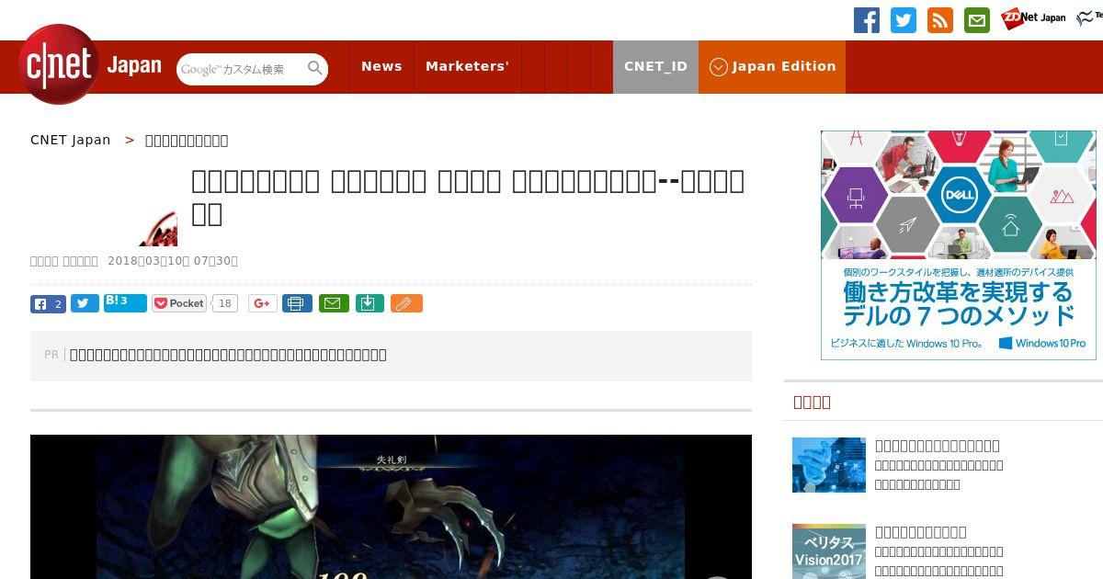Click the article thumbnail beside headline

(x=158, y=228)
